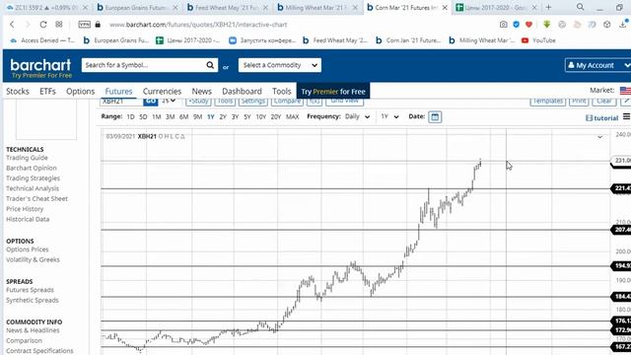631x355 pixels.
Task: Click the search magnifier in symbol box
Action: (x=210, y=65)
